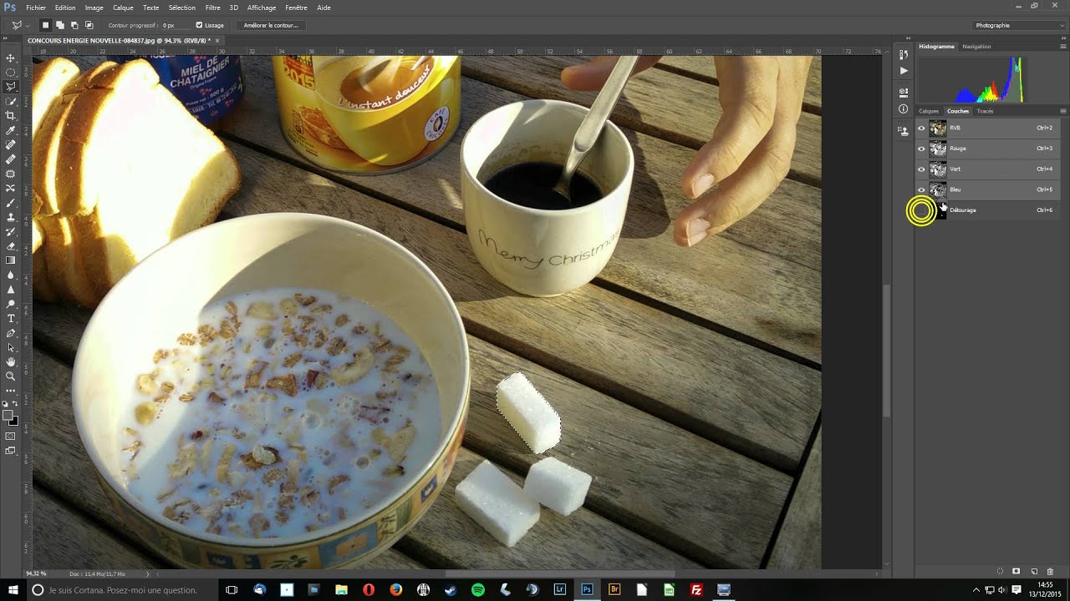Toggle the Lissage checkbox

[x=199, y=25]
